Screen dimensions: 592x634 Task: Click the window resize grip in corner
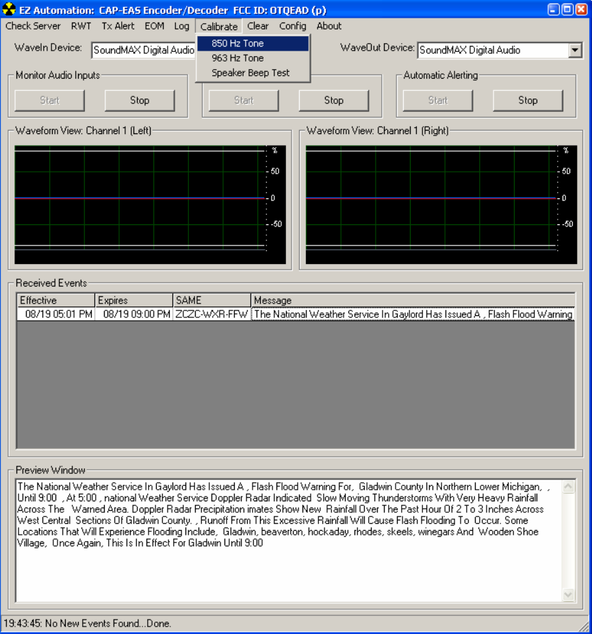click(x=584, y=626)
